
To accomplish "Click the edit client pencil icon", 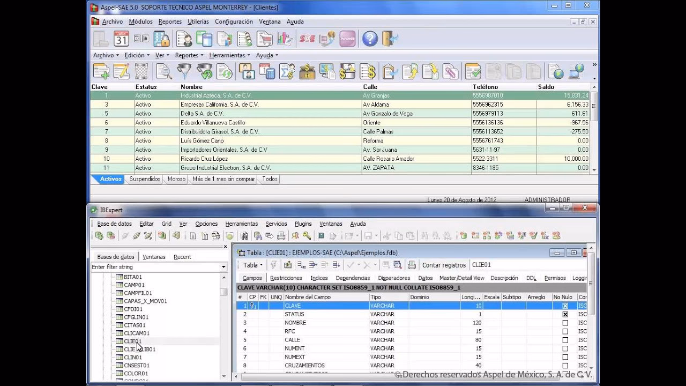I will pos(121,71).
